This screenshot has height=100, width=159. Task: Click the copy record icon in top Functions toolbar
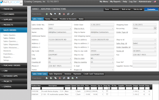tap(51, 14)
